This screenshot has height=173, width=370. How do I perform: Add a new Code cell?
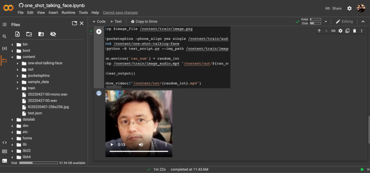point(99,21)
